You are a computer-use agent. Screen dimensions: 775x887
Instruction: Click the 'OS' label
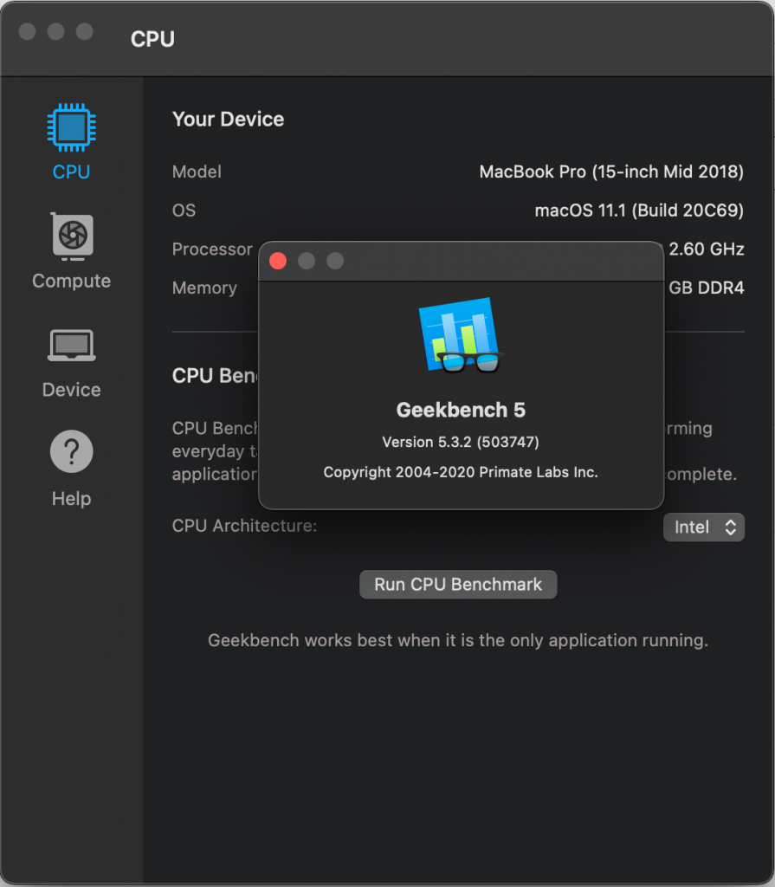pos(184,210)
